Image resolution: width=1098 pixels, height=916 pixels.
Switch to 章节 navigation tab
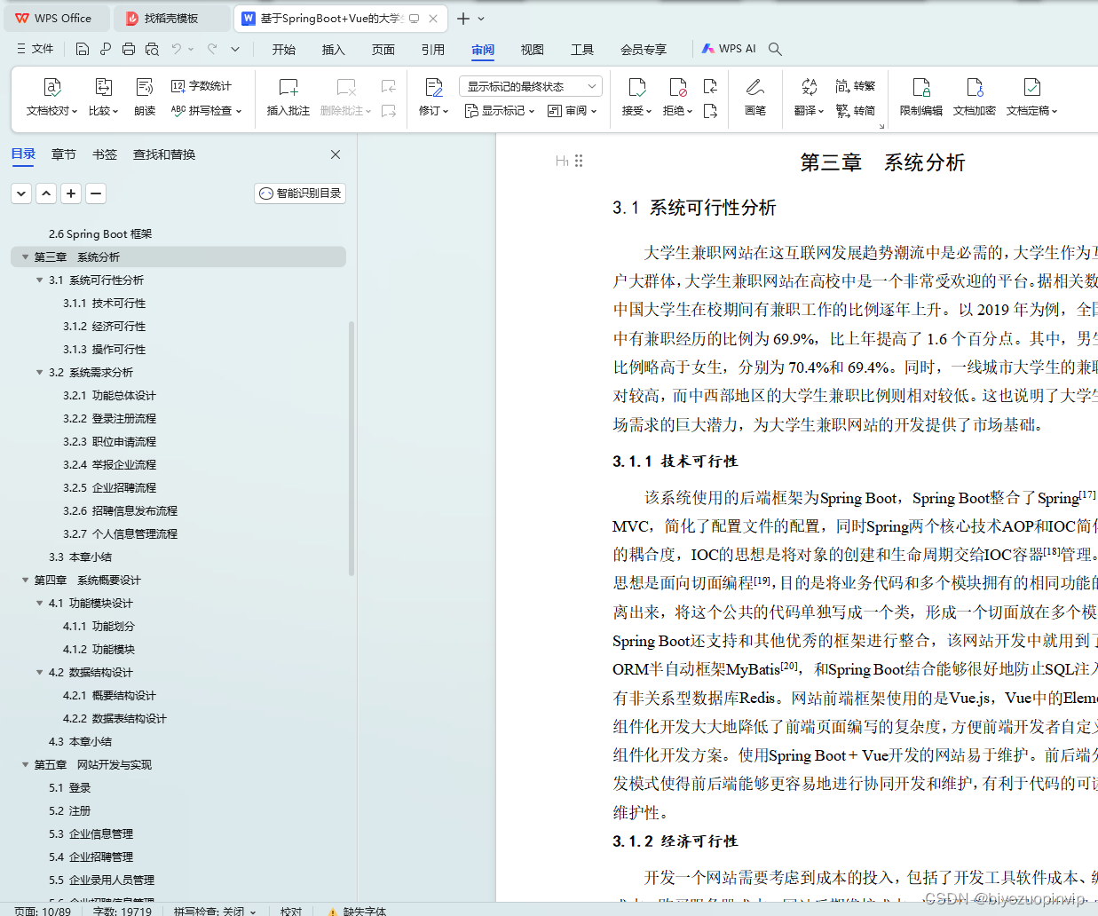(x=64, y=154)
